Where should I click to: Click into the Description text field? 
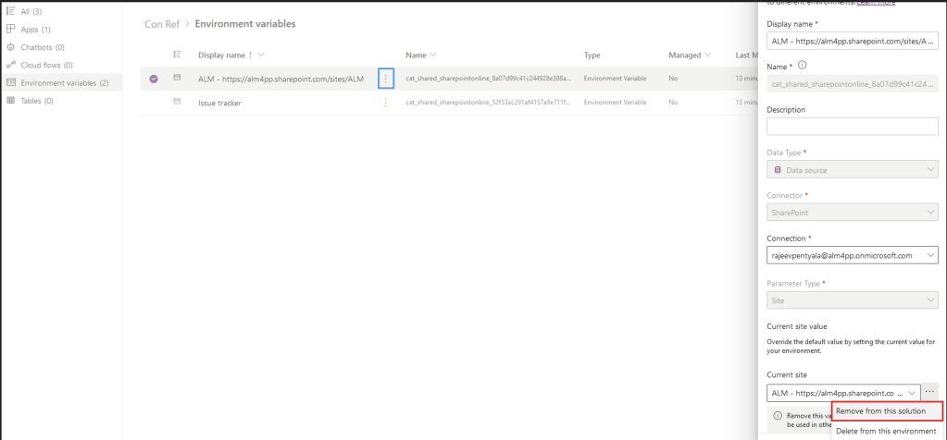853,127
